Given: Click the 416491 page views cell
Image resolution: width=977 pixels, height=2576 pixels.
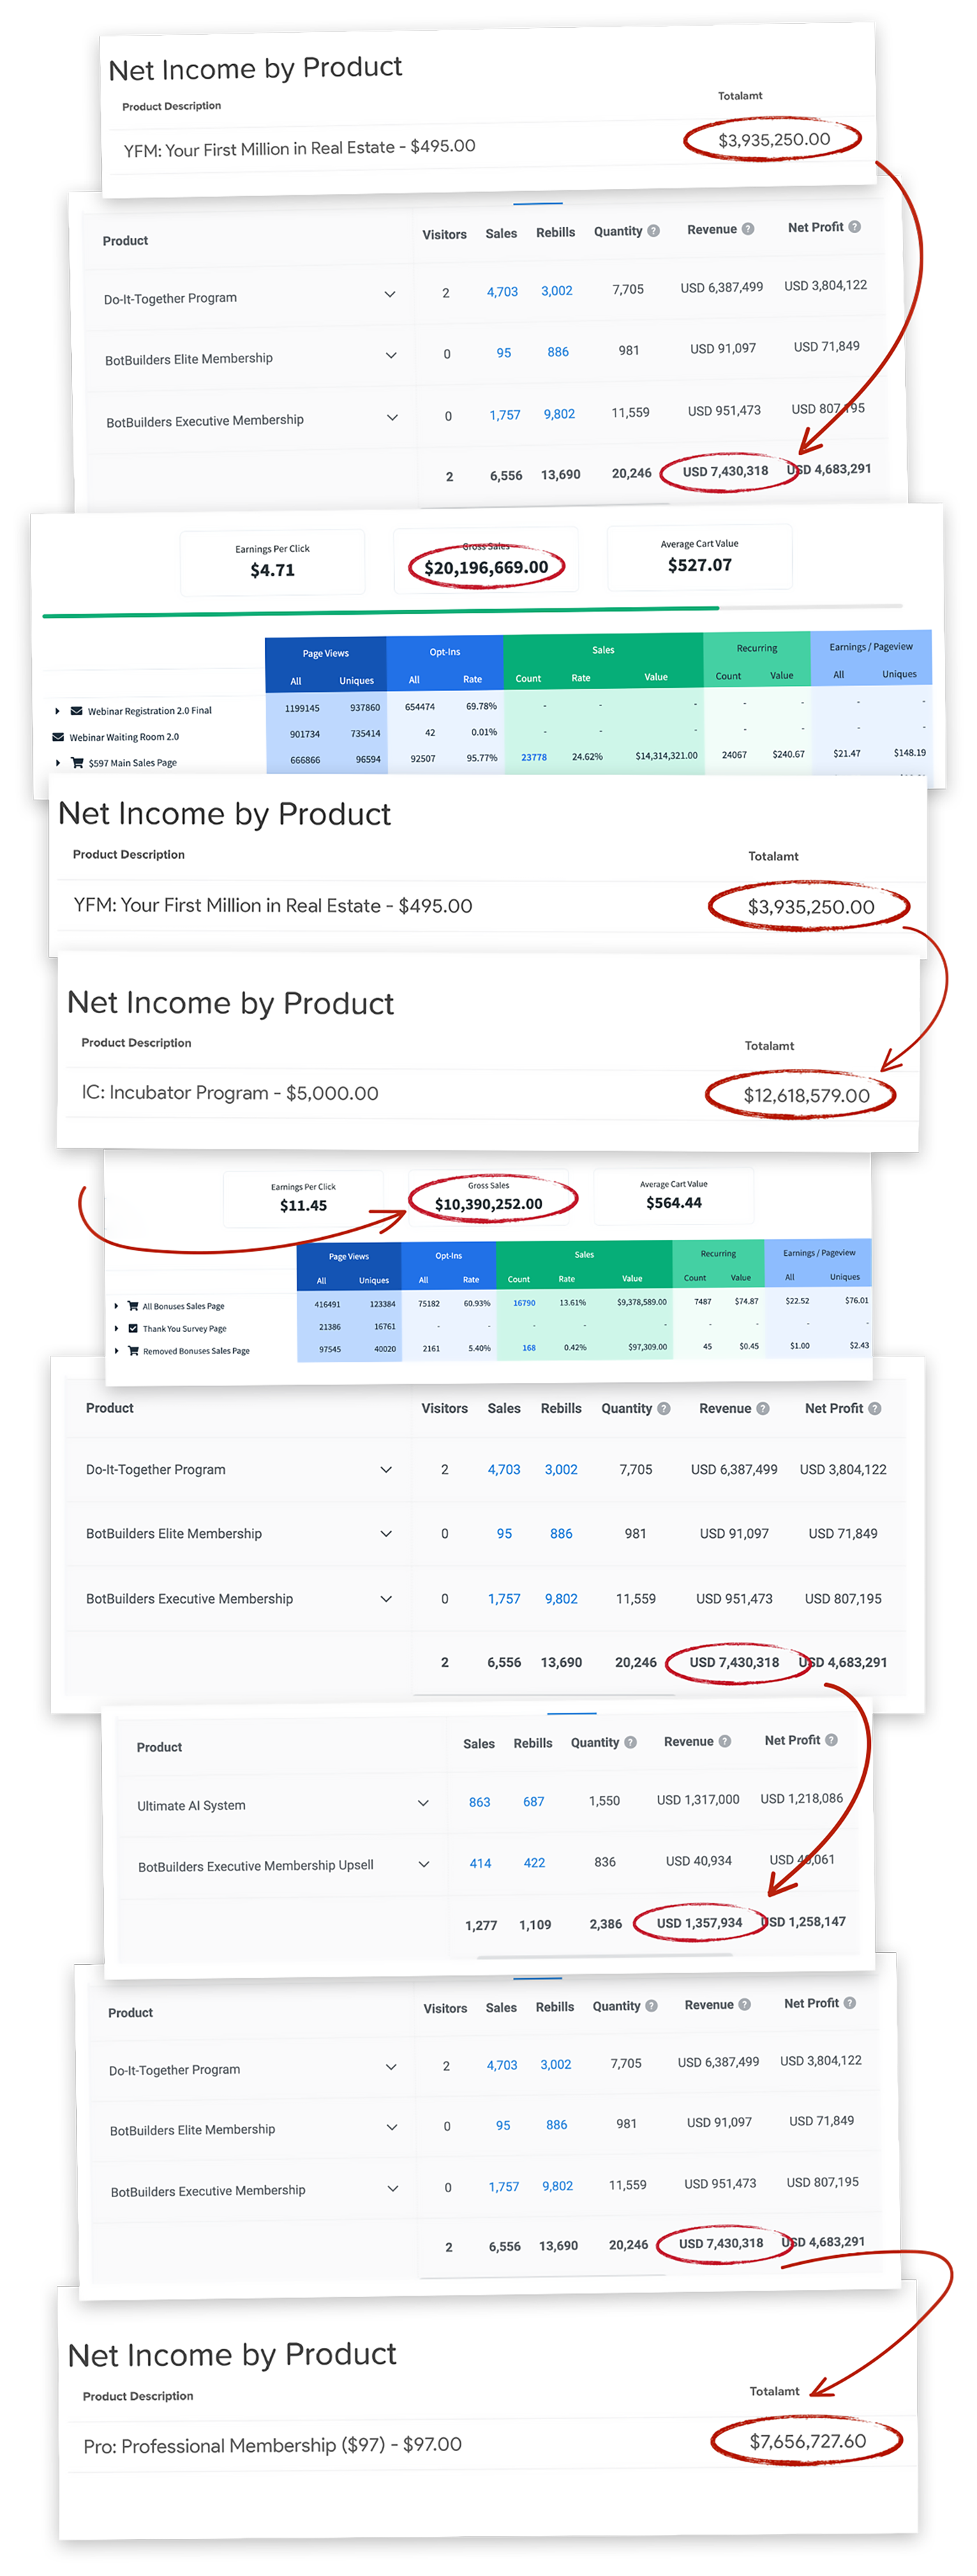Looking at the screenshot, I should pos(327,1304).
